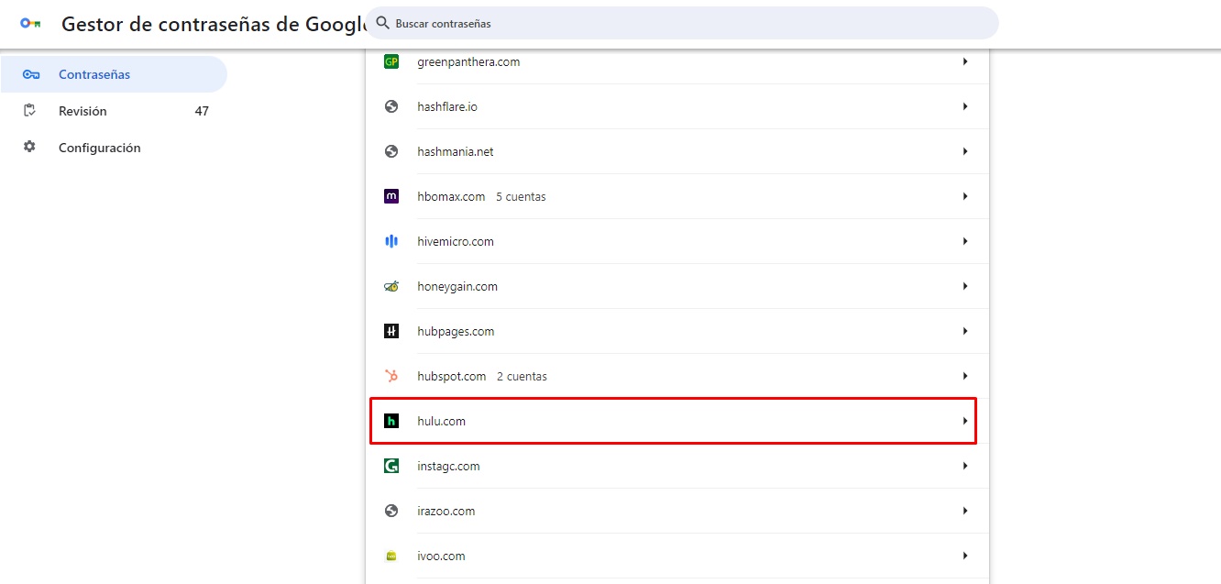Expand the hbomax.com entry arrow
Screen dimensions: 1221x584
click(x=965, y=196)
